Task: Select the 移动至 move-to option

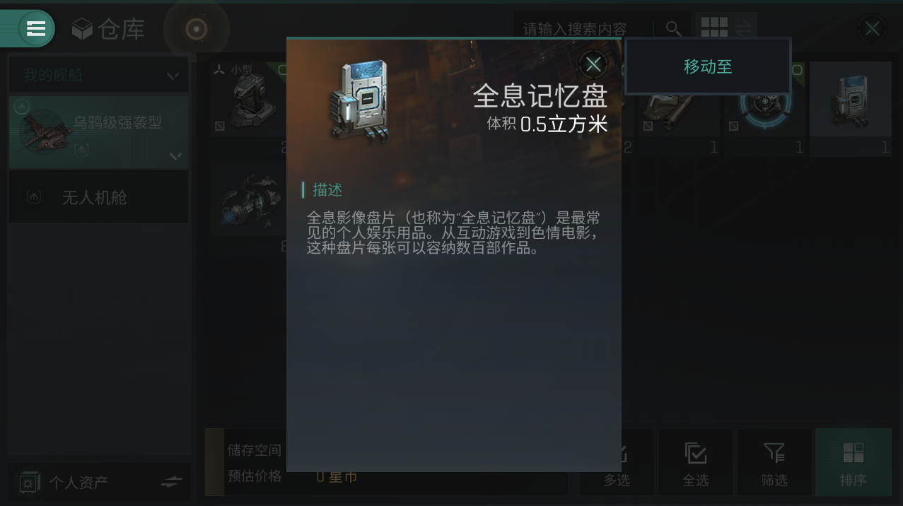Action: coord(708,66)
